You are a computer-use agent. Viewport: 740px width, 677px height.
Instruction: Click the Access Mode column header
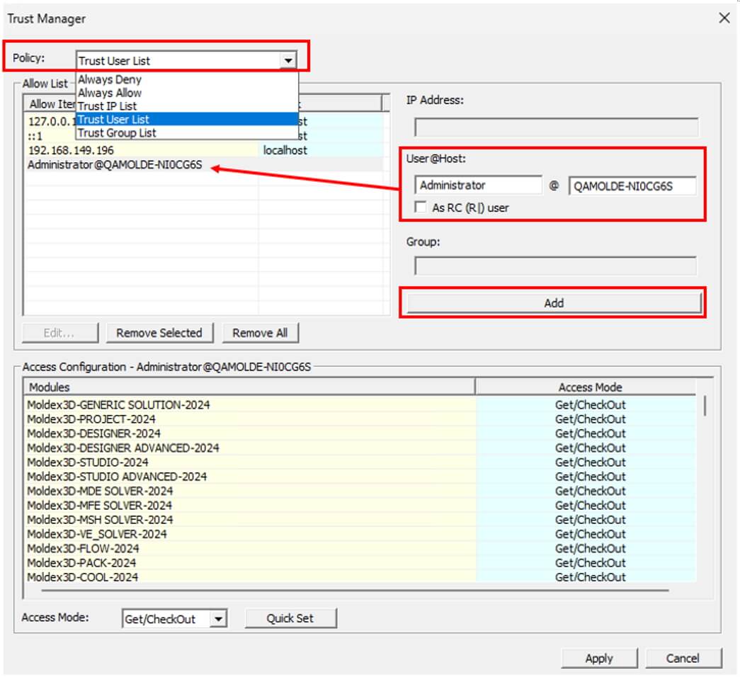click(586, 387)
